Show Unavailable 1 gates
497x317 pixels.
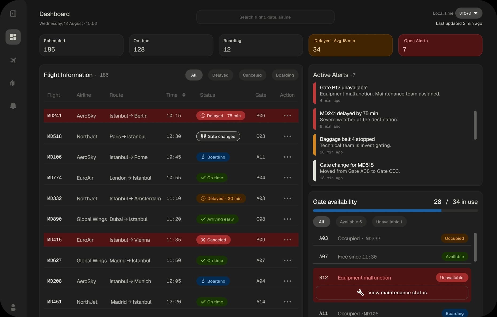(389, 222)
